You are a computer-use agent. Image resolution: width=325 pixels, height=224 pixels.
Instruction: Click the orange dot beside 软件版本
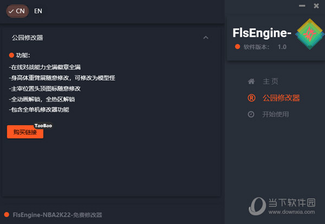[237, 47]
